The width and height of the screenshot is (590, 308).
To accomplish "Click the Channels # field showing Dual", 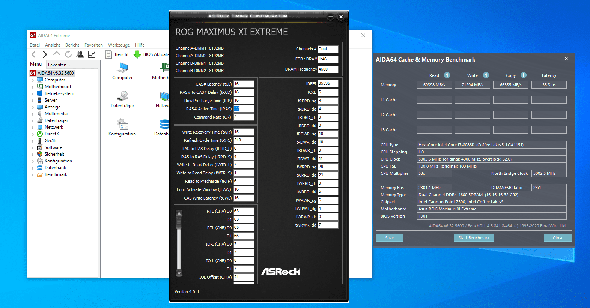I will point(328,49).
